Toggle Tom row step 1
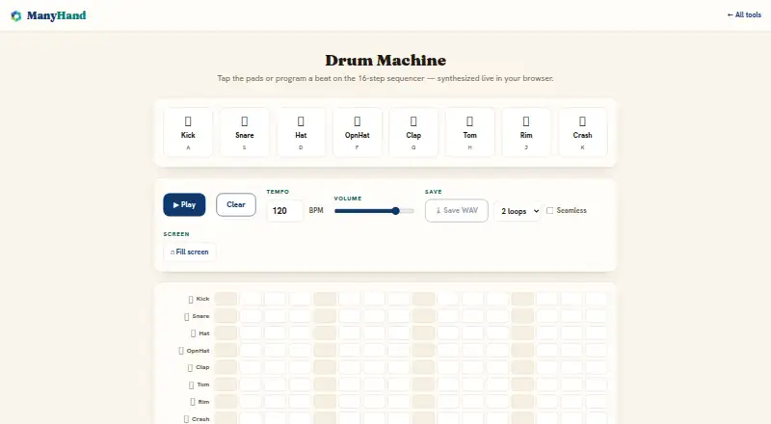771x424 pixels. coord(226,384)
